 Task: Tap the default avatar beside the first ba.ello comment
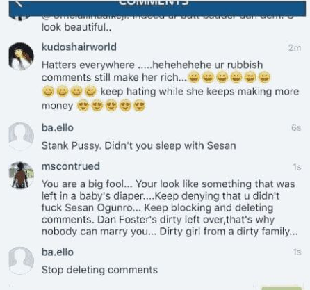tap(21, 136)
